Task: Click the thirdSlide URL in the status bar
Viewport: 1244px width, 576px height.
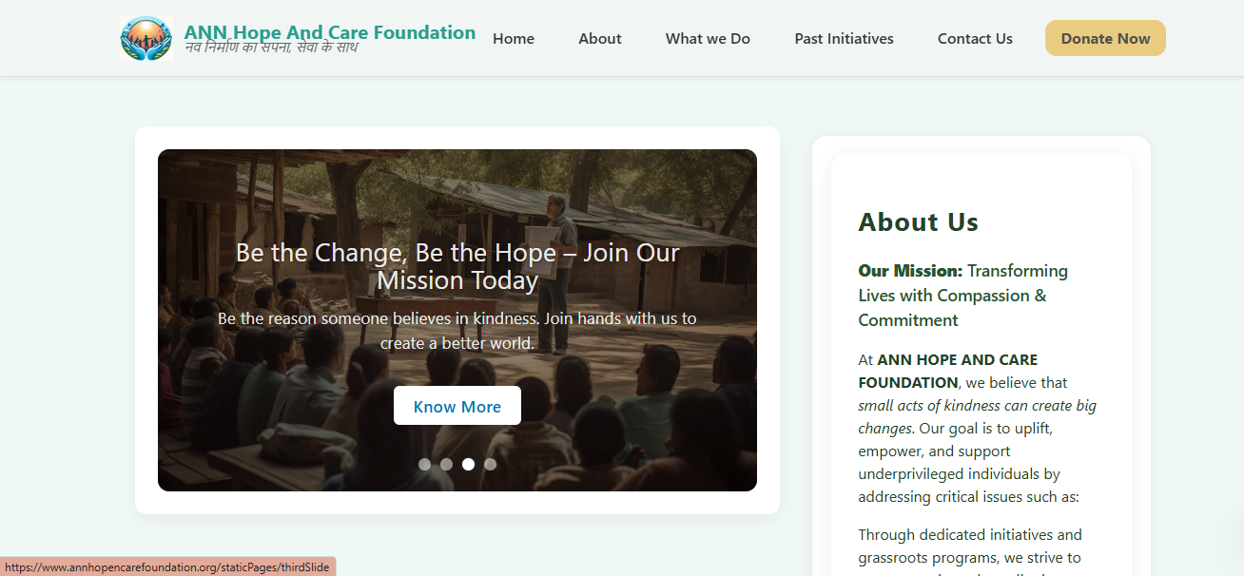Action: [167, 567]
